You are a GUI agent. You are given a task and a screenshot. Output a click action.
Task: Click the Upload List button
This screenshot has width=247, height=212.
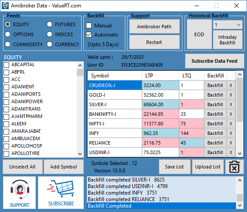click(208, 167)
